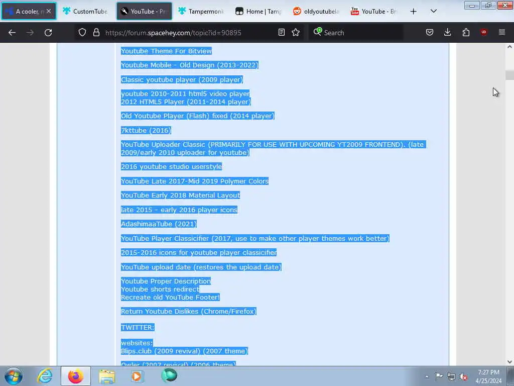Switch to the CustomTube tab
514x386 pixels.
pyautogui.click(x=85, y=11)
